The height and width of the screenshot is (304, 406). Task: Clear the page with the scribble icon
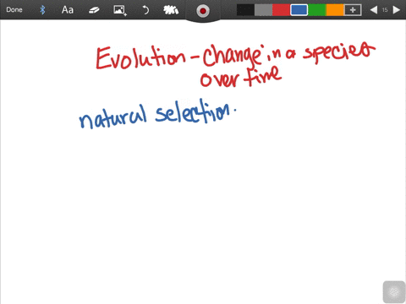[171, 10]
